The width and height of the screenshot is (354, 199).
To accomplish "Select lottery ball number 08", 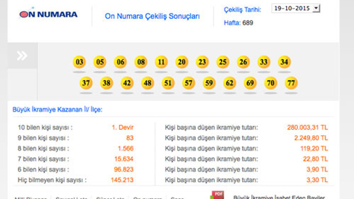I will coord(141,62).
